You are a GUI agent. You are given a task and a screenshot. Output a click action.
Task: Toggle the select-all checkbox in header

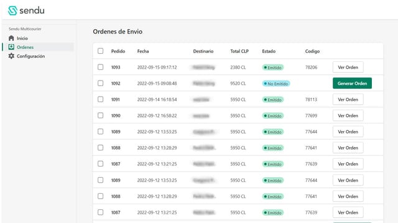[101, 51]
